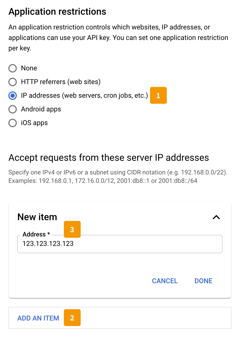
Task: Click the Accept requests from these server heading
Action: click(x=109, y=158)
